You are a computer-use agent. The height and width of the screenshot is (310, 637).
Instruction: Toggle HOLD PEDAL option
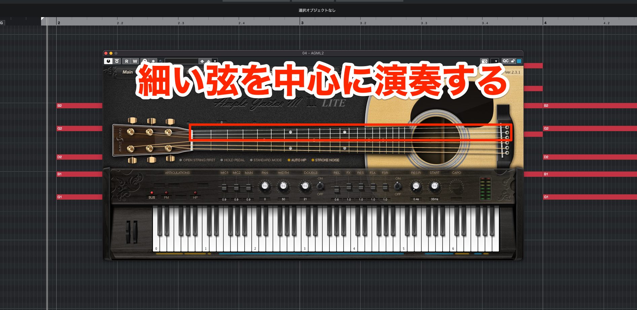[x=233, y=160]
